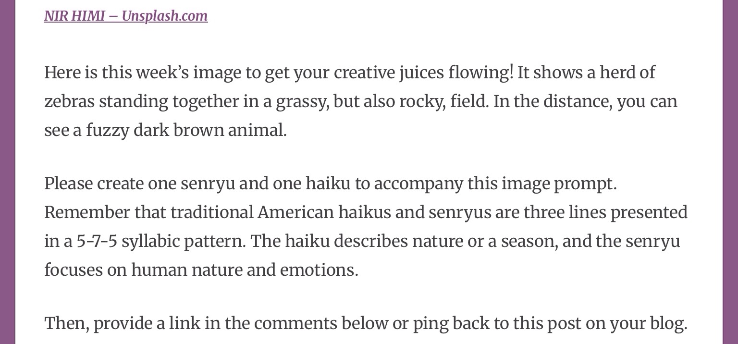738x344 pixels.
Task: Click the words "three lines presented"
Action: point(605,212)
